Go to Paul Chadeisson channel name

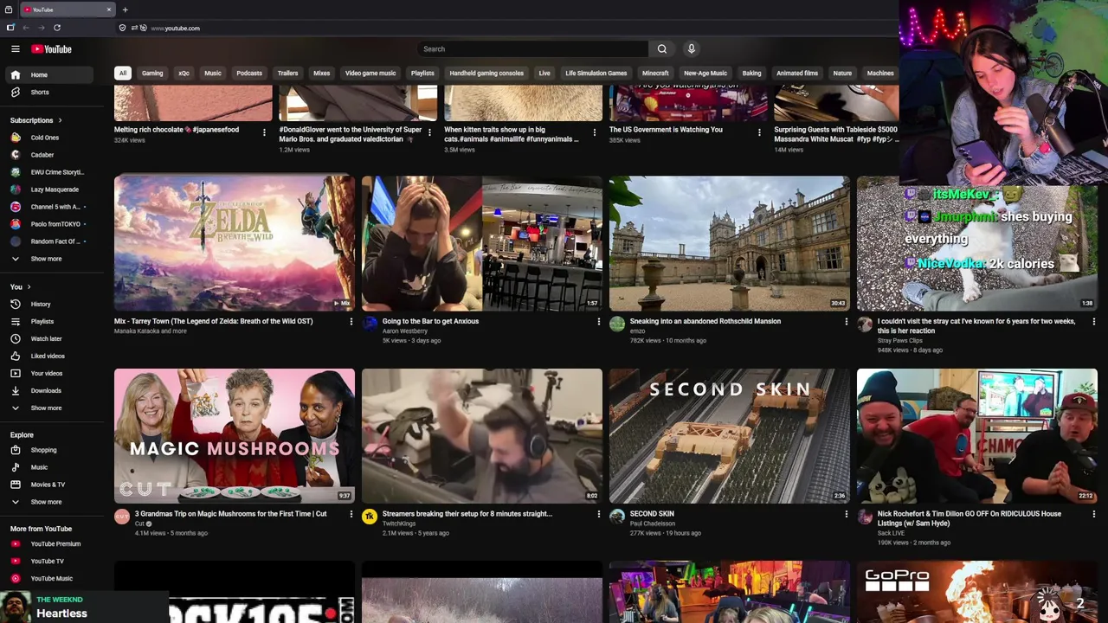point(654,524)
